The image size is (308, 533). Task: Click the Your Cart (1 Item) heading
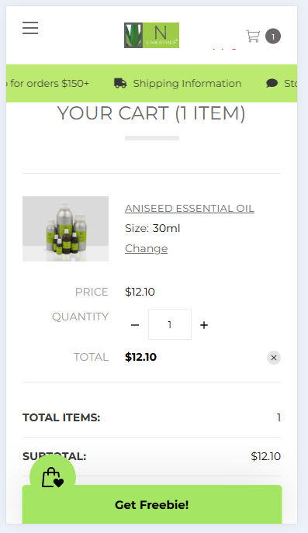[x=151, y=113]
